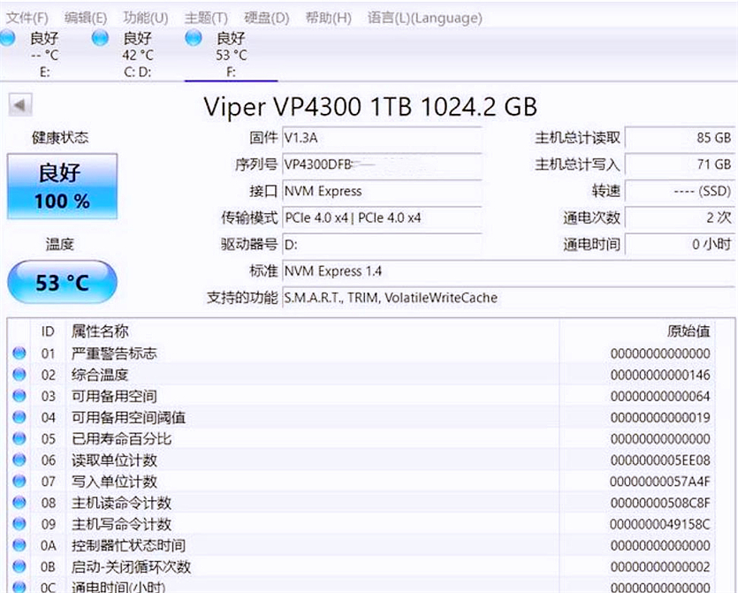Click the 良好 100% health status button
This screenshot has height=593, width=738.
(x=62, y=186)
